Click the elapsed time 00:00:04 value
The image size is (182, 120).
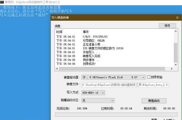pyautogui.click(x=126, y=109)
